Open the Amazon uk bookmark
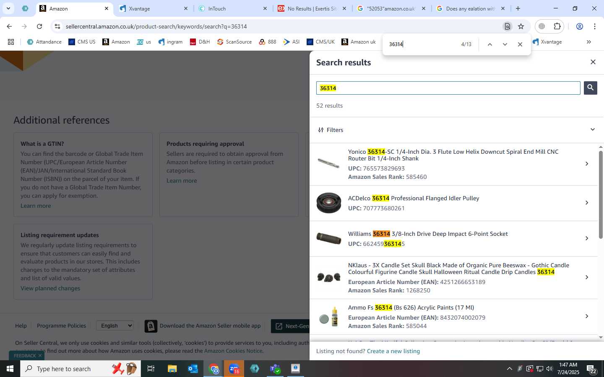This screenshot has height=377, width=604. coord(359,42)
